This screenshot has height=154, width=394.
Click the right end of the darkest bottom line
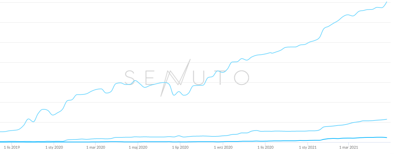coord(387,137)
